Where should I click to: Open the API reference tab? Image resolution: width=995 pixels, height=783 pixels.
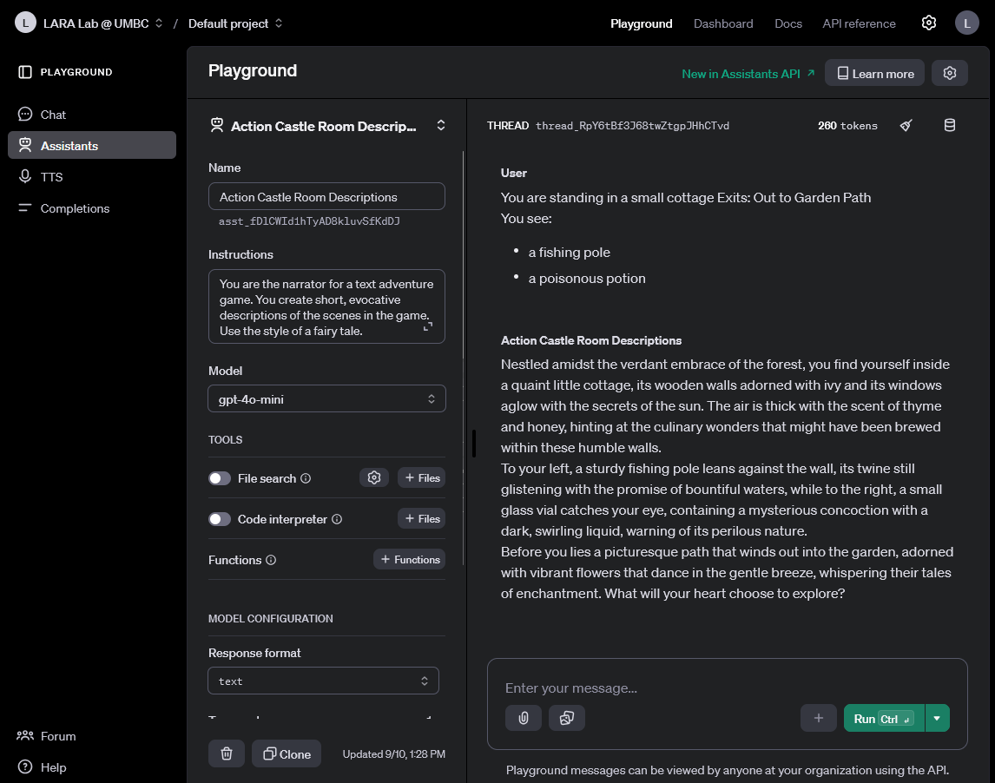tap(860, 23)
